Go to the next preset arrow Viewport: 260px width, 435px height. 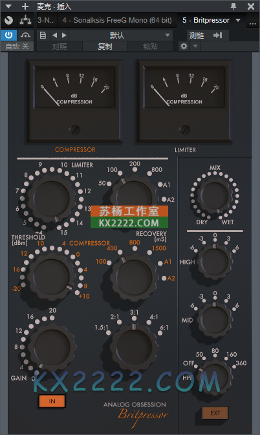pyautogui.click(x=65, y=36)
